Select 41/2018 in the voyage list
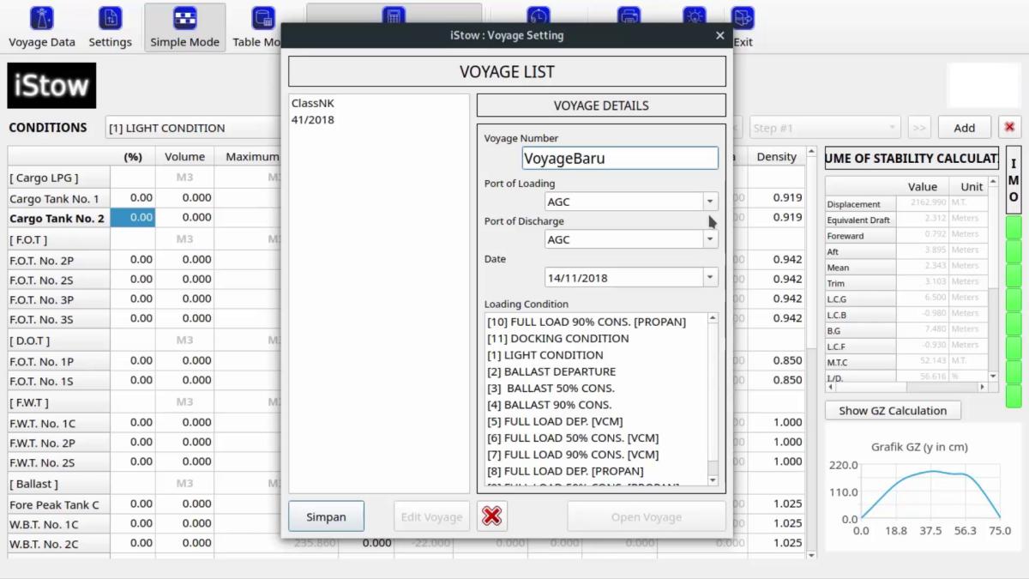 [x=312, y=119]
